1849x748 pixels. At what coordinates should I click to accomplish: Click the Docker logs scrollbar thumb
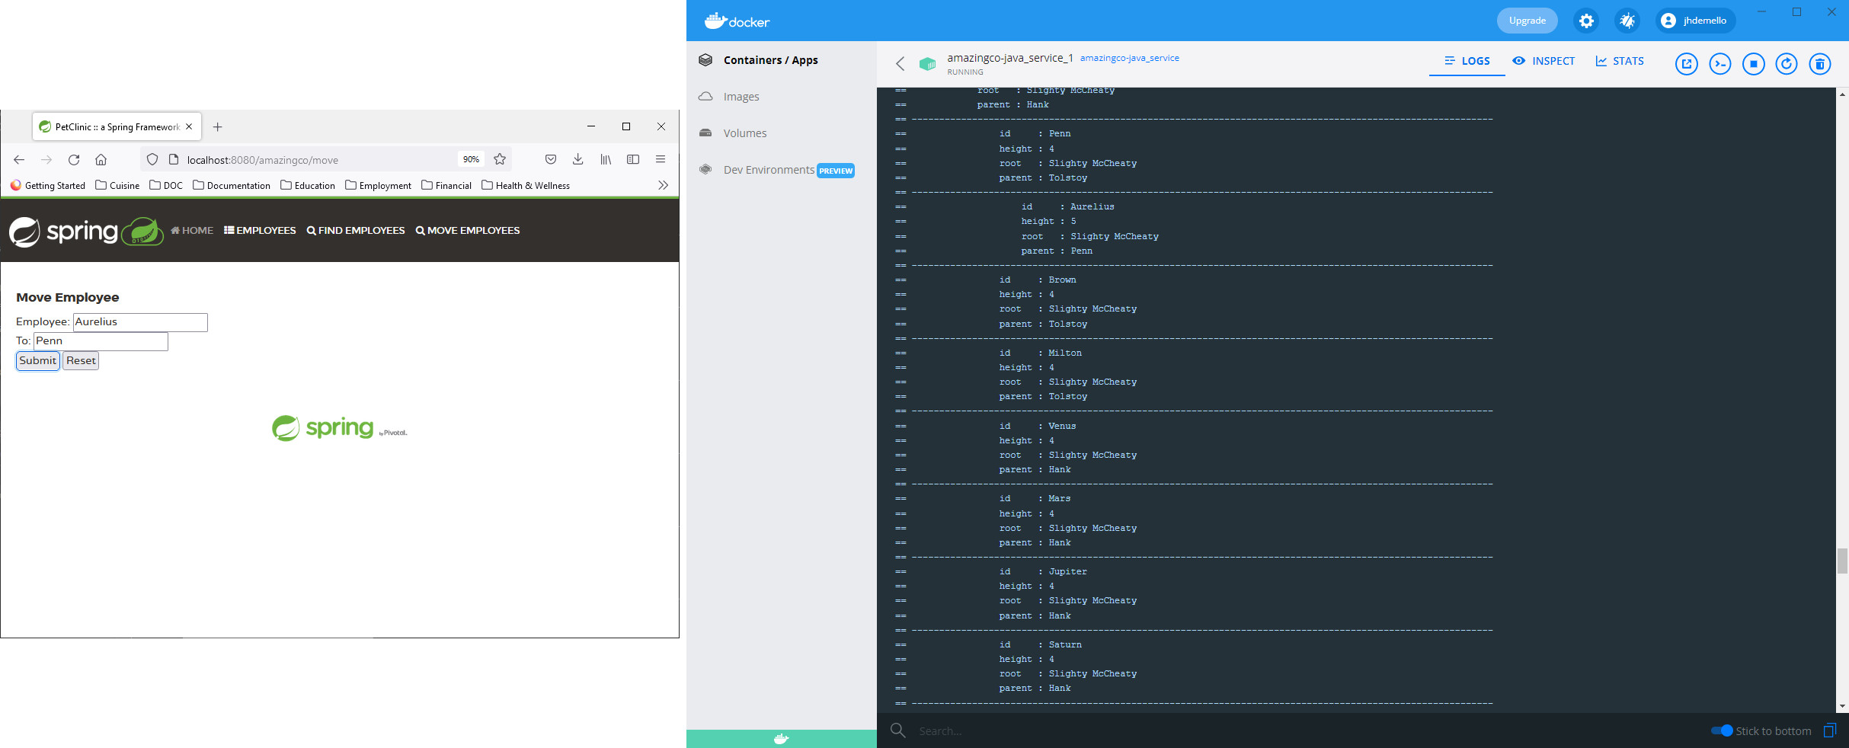(x=1842, y=561)
